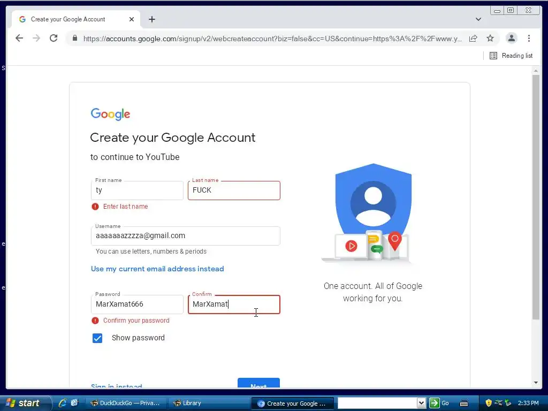Open the Windows Start menu
The width and height of the screenshot is (548, 411).
tap(25, 403)
